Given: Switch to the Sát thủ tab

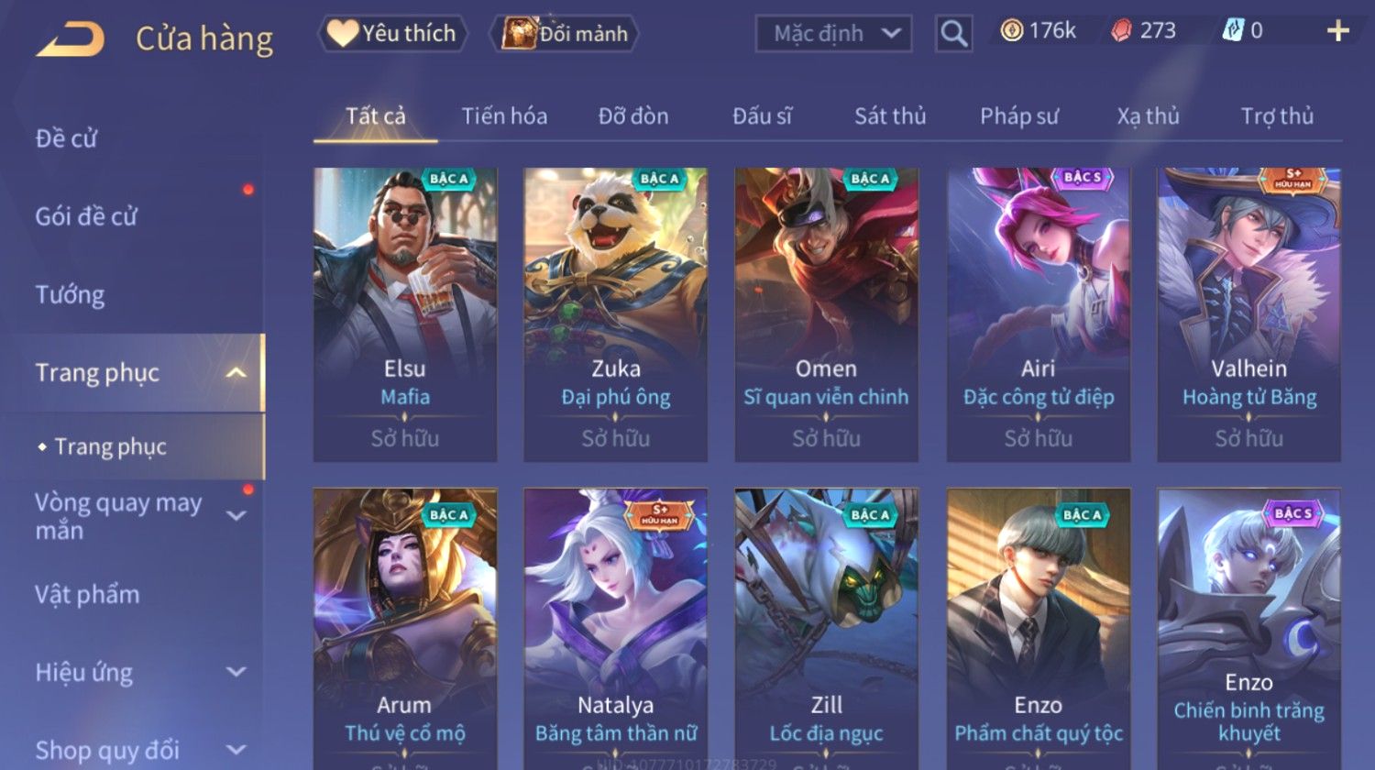Looking at the screenshot, I should [890, 116].
